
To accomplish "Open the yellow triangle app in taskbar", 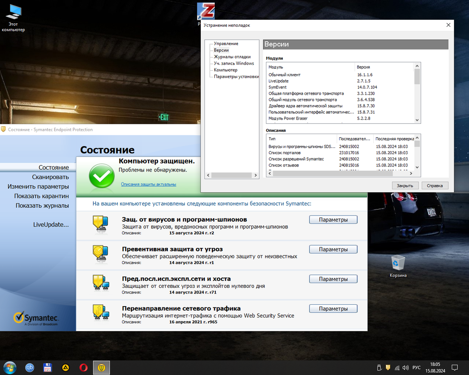I will tap(66, 367).
